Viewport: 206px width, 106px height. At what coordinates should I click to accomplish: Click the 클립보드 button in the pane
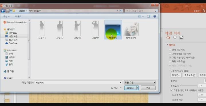click(190, 75)
